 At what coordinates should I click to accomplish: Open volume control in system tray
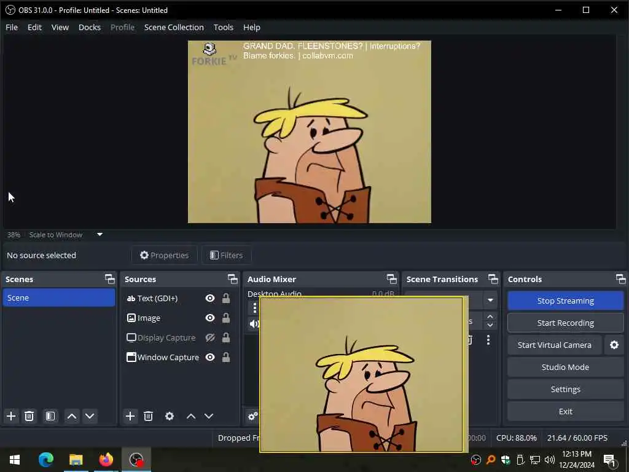[549, 460]
